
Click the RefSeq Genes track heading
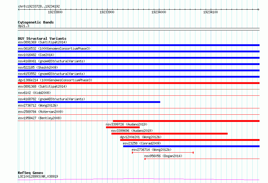(x=30, y=173)
